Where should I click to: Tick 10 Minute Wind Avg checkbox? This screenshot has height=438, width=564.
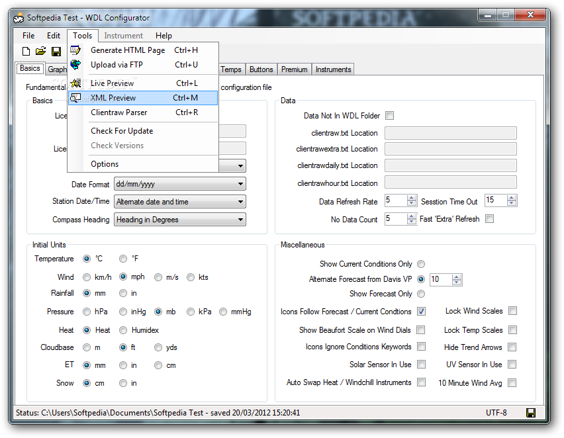click(x=512, y=382)
